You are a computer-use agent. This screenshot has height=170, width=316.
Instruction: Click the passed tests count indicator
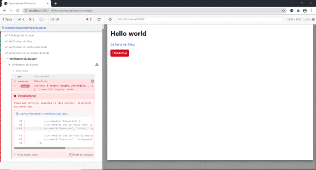tap(21, 19)
